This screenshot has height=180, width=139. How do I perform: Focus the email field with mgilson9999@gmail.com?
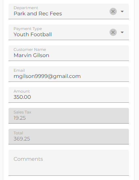tap(69, 74)
